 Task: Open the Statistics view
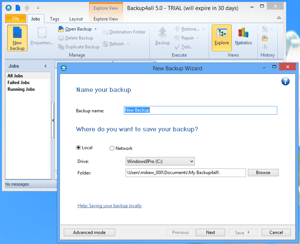pyautogui.click(x=243, y=36)
